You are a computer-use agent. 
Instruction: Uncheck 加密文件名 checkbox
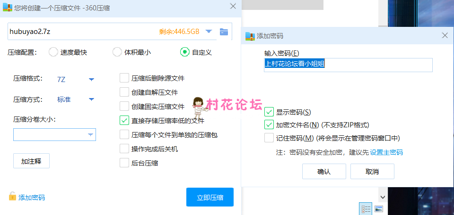[x=269, y=125]
